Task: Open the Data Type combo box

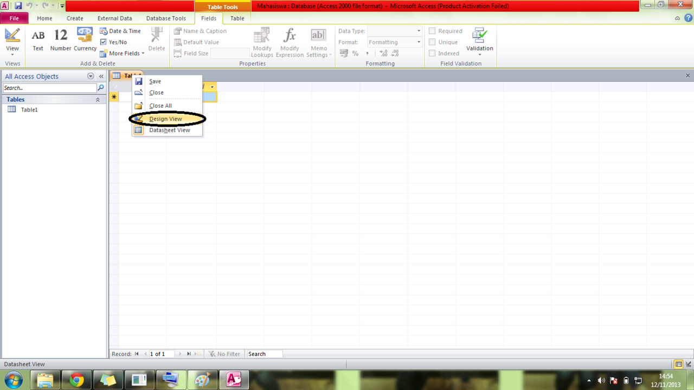Action: point(395,31)
